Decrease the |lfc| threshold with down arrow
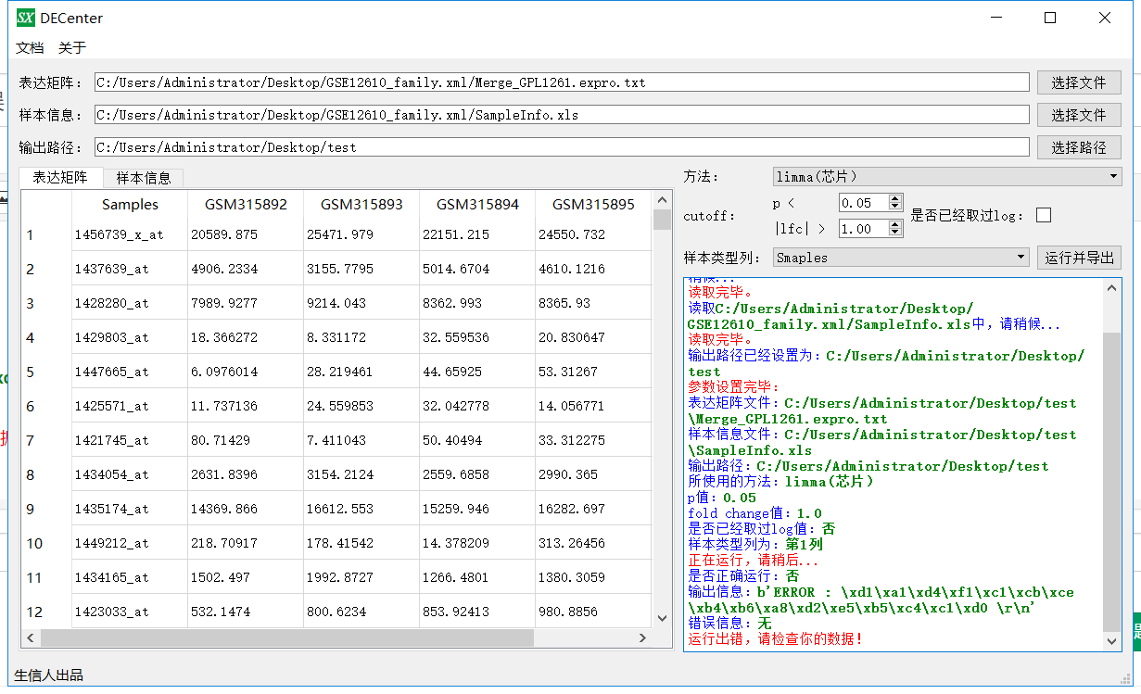The width and height of the screenshot is (1141, 694). point(894,233)
